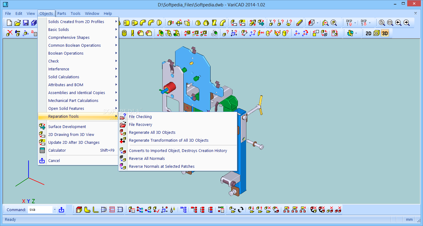Expand Solid Calculations submenu
The width and height of the screenshot is (423, 226).
click(78, 77)
